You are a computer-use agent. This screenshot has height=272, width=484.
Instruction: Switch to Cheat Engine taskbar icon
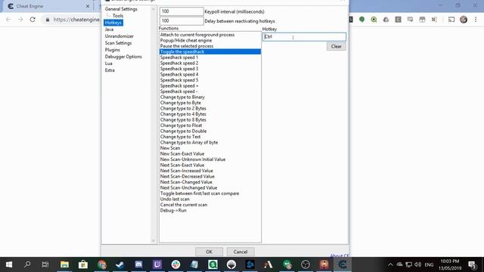[x=343, y=264]
